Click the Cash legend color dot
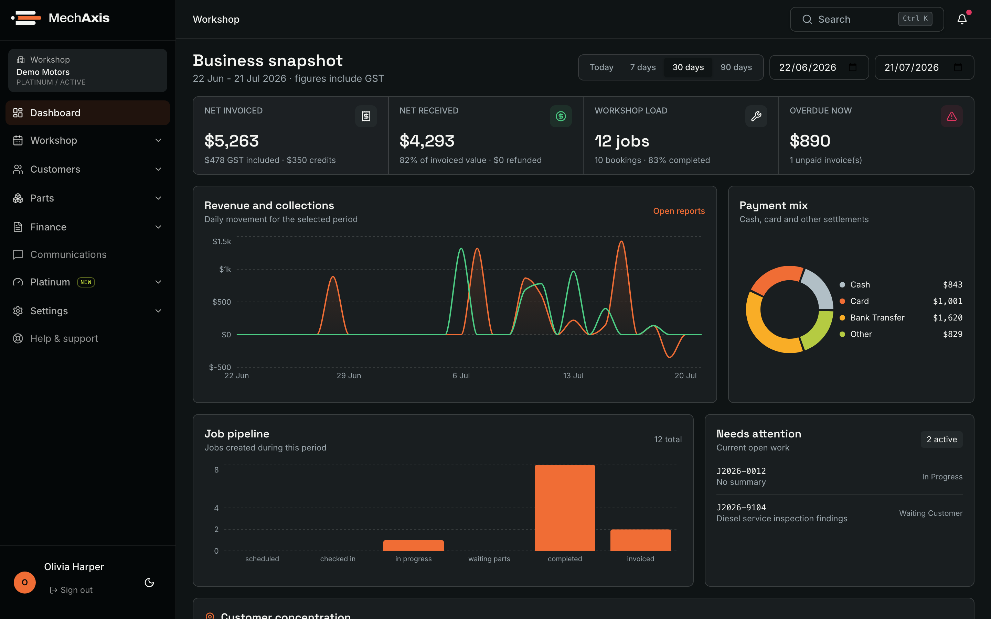Viewport: 991px width, 619px height. tap(842, 284)
